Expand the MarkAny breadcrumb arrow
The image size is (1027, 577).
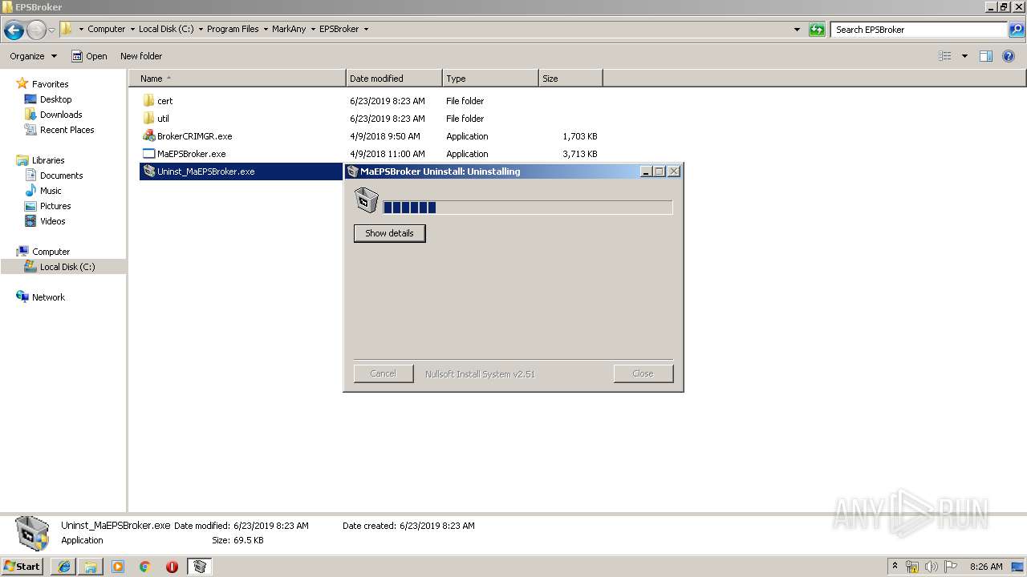[x=312, y=29]
